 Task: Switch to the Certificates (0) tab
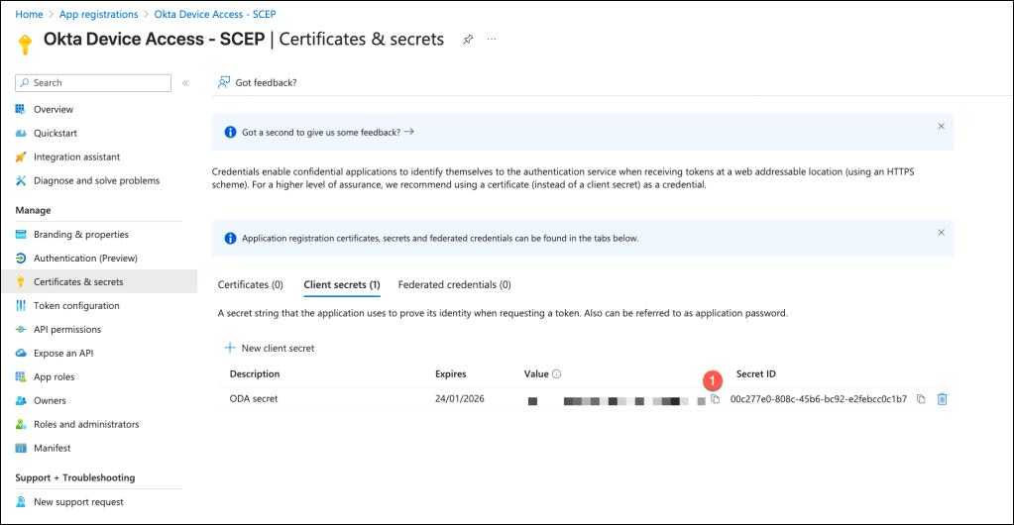coord(250,284)
